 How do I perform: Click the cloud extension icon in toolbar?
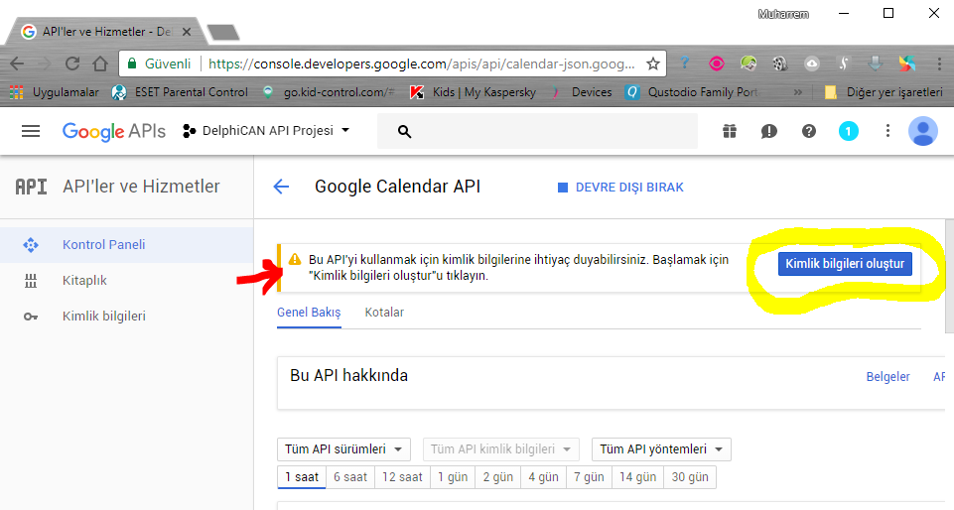812,64
